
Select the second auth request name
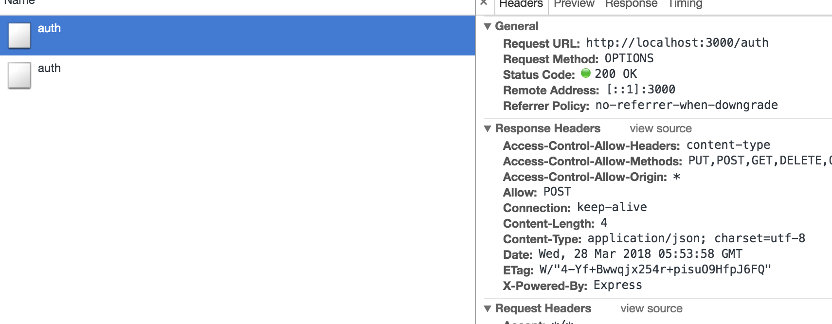click(49, 68)
